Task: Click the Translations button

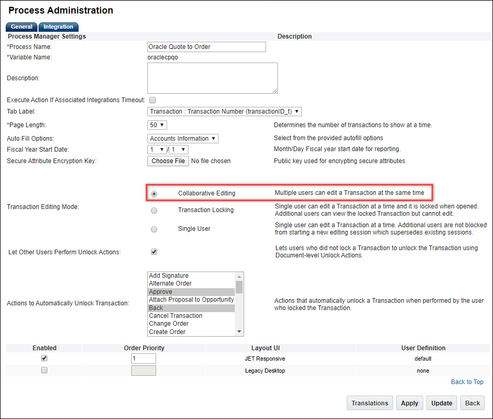Action: (x=370, y=403)
